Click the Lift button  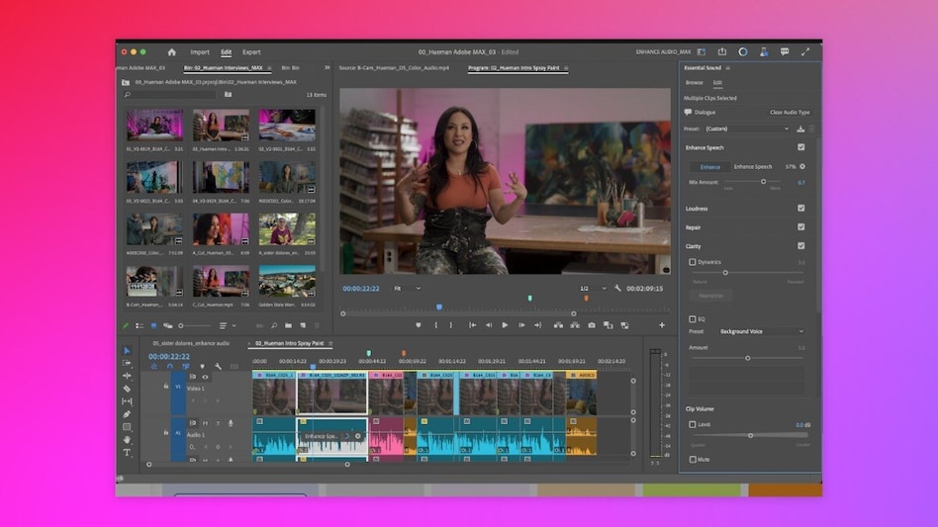coord(558,325)
